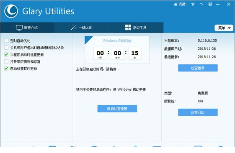
Task: Click the 现在升级 upgrade button
Action: coord(198,112)
